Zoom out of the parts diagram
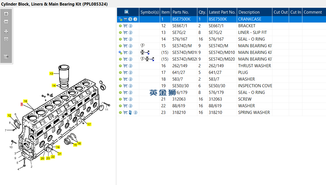 point(6,22)
